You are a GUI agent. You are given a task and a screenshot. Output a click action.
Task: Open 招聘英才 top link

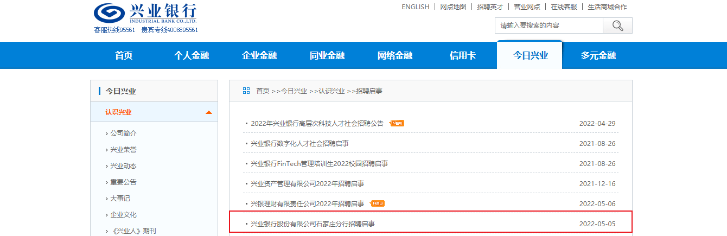point(490,7)
